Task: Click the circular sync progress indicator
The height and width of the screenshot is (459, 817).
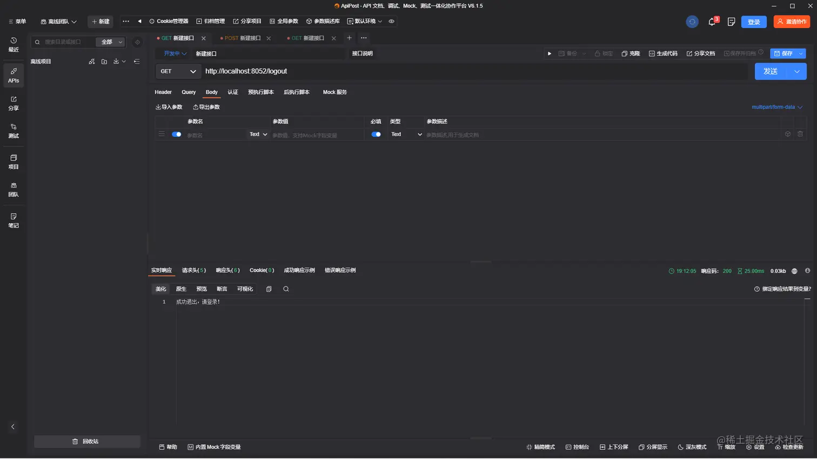Action: (692, 22)
